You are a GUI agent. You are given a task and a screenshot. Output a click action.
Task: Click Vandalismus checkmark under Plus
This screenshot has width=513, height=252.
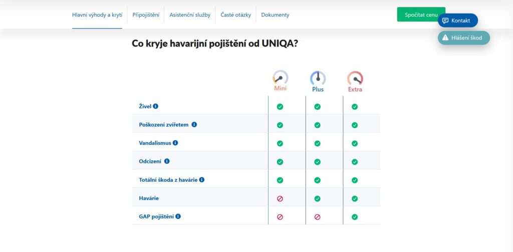pyautogui.click(x=317, y=143)
